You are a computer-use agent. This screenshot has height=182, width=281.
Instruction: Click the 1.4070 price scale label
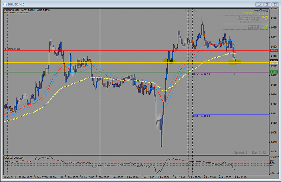tap(274, 142)
